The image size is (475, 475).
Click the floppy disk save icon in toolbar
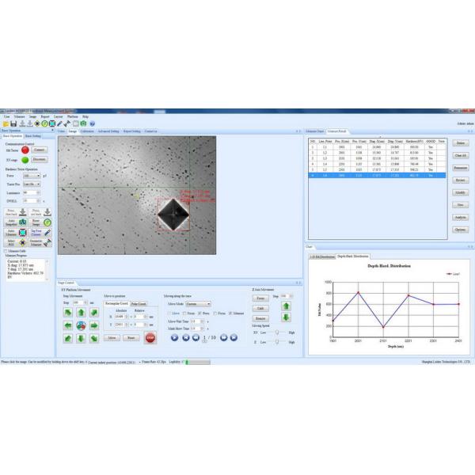click(x=13, y=123)
